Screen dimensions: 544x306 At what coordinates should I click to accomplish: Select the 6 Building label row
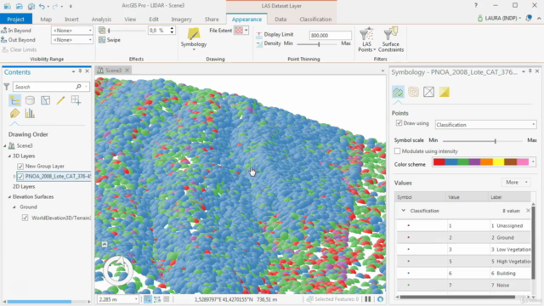click(x=510, y=274)
